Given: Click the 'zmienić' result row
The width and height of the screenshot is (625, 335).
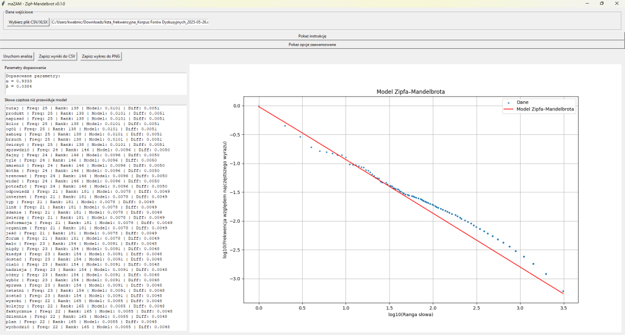Looking at the screenshot, I should tap(85, 165).
